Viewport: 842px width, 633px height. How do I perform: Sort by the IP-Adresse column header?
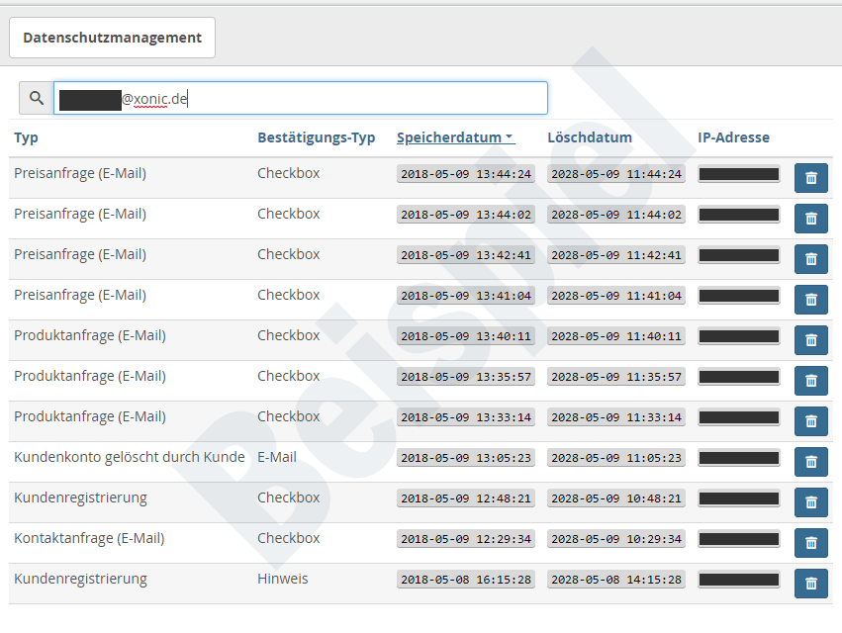pyautogui.click(x=733, y=137)
